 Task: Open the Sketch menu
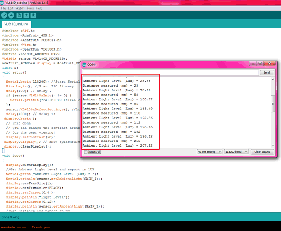20,8
